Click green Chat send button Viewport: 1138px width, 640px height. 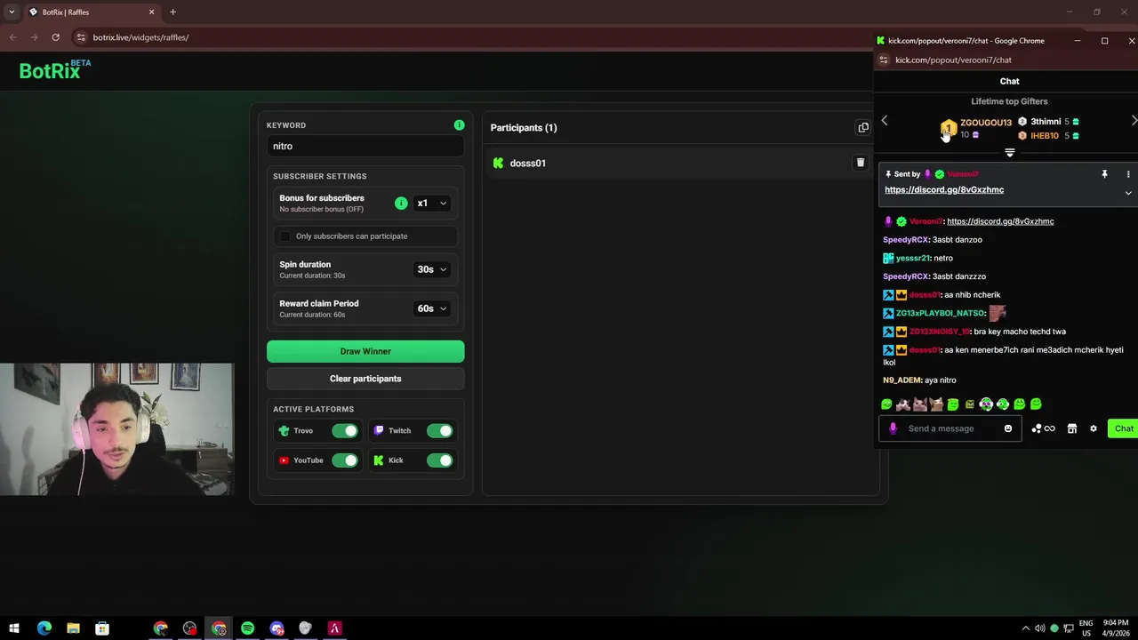point(1124,429)
